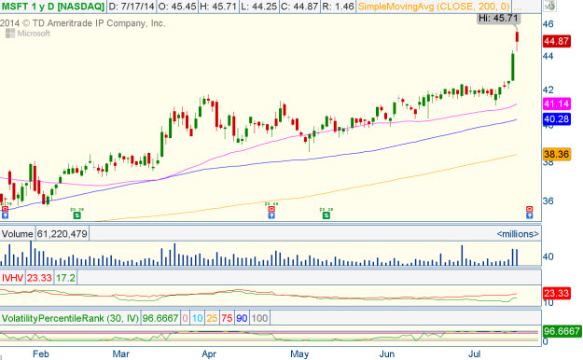The height and width of the screenshot is (360, 583).
Task: Click the 61,220,479 volume value
Action: 62,234
